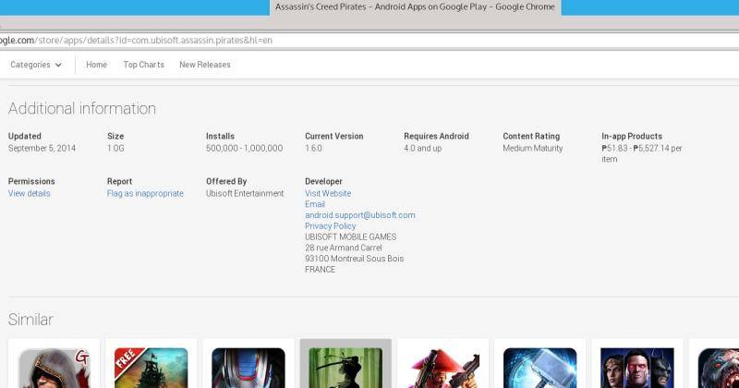Click the Content Rating label

click(531, 136)
